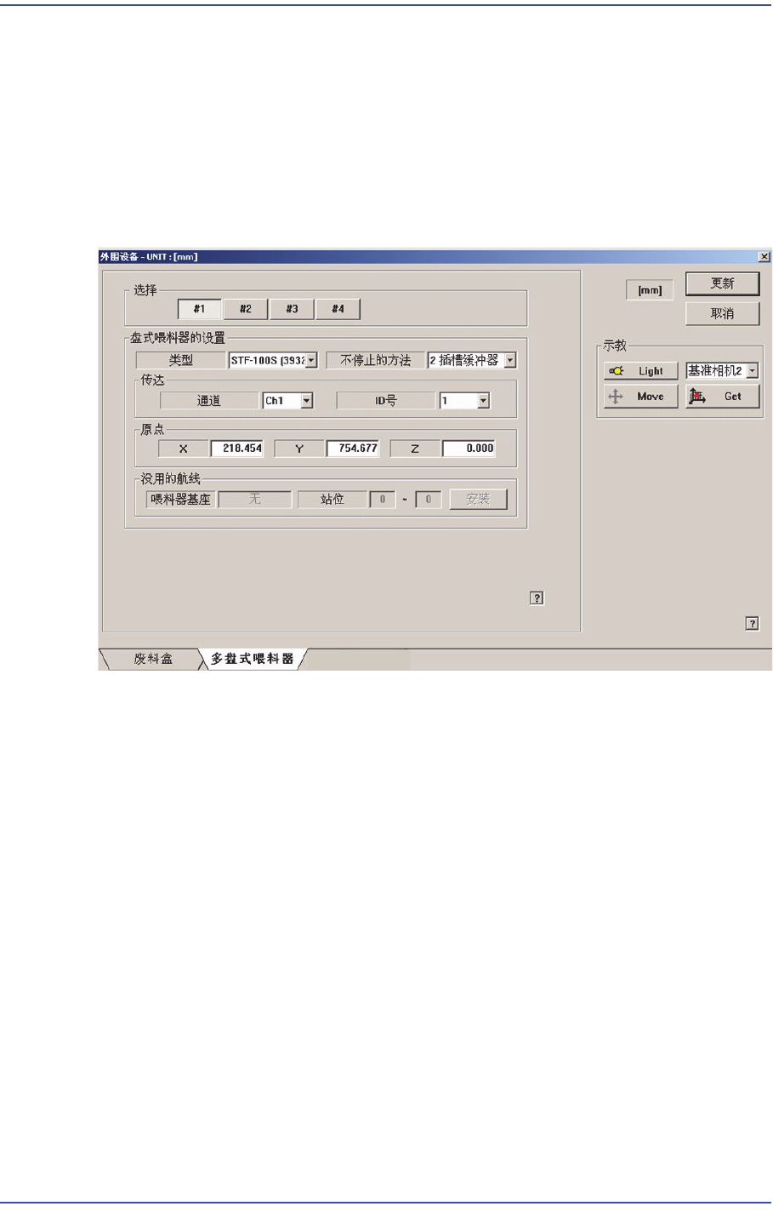Select tray feeder #2 toggle
Image resolution: width=773 pixels, height=1212 pixels.
coord(245,309)
